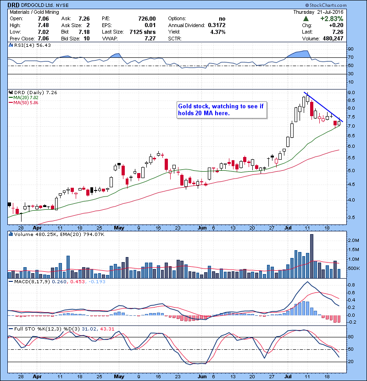This screenshot has height=381, width=367.
Task: Click the green MA(20) line marker in legend
Action: (11, 98)
